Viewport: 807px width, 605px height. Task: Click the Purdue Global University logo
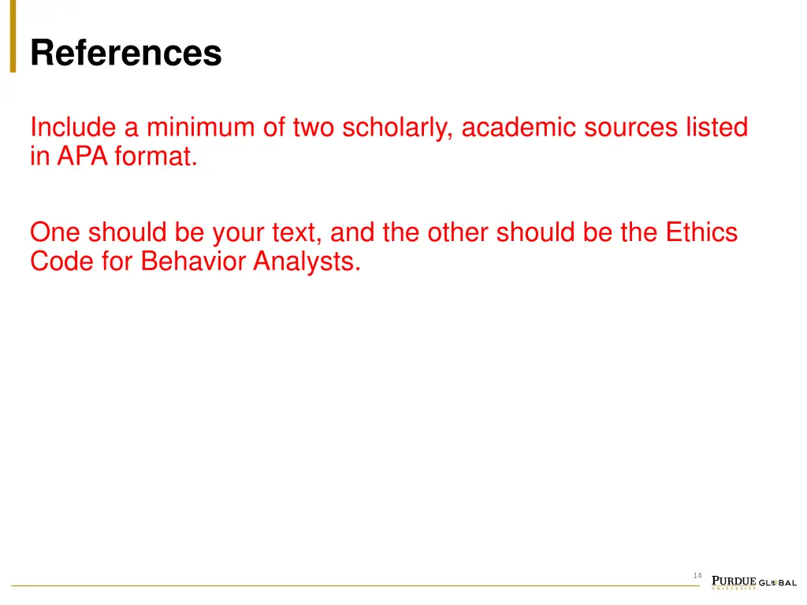click(754, 582)
